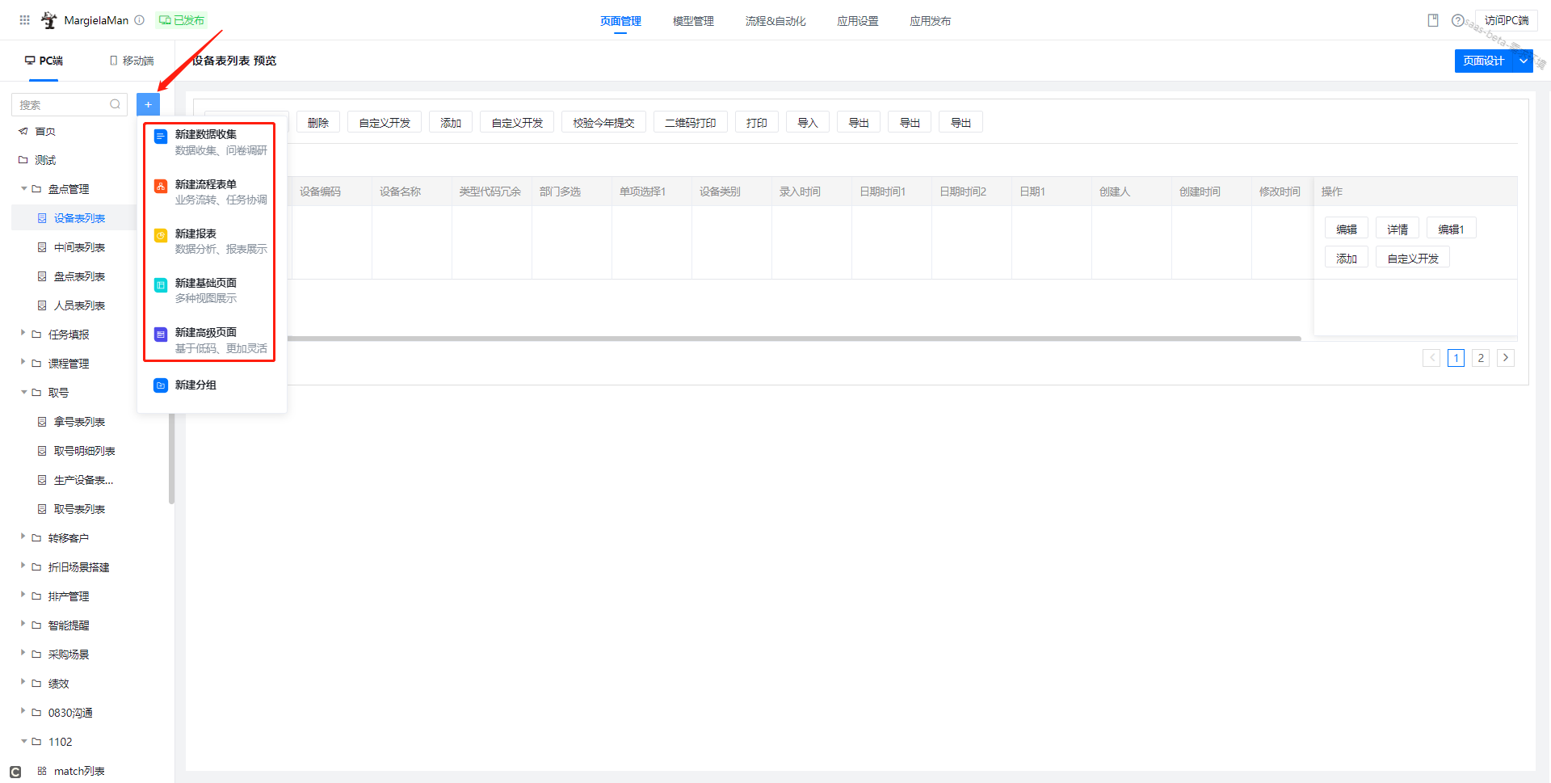Click the 编辑1 row action button
Viewport: 1551px width, 783px height.
[1452, 229]
